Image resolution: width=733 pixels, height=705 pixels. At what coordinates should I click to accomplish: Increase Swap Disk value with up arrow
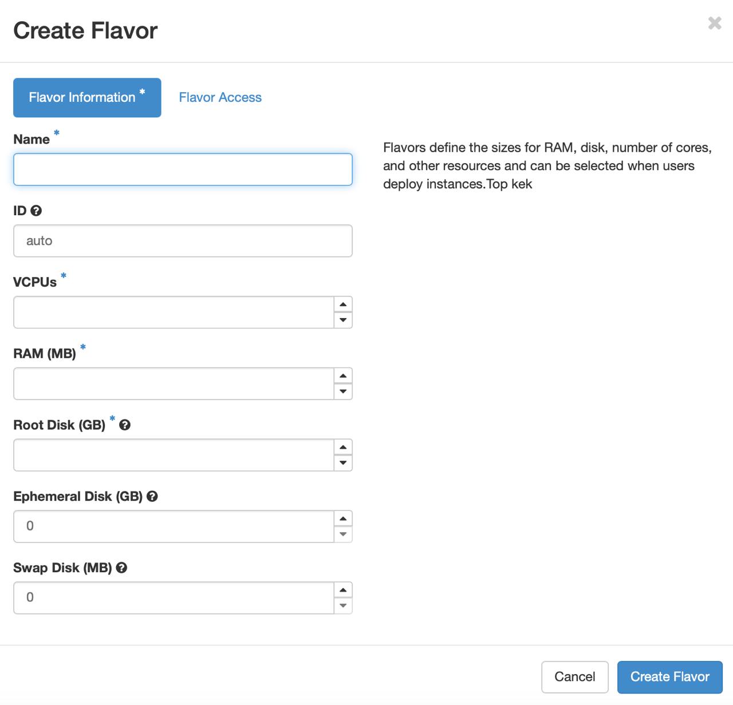point(342,590)
